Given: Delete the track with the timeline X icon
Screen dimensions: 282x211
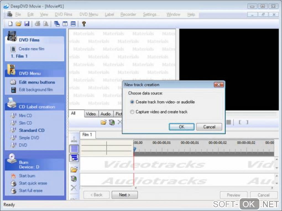Looking at the screenshot, I should 74,188.
